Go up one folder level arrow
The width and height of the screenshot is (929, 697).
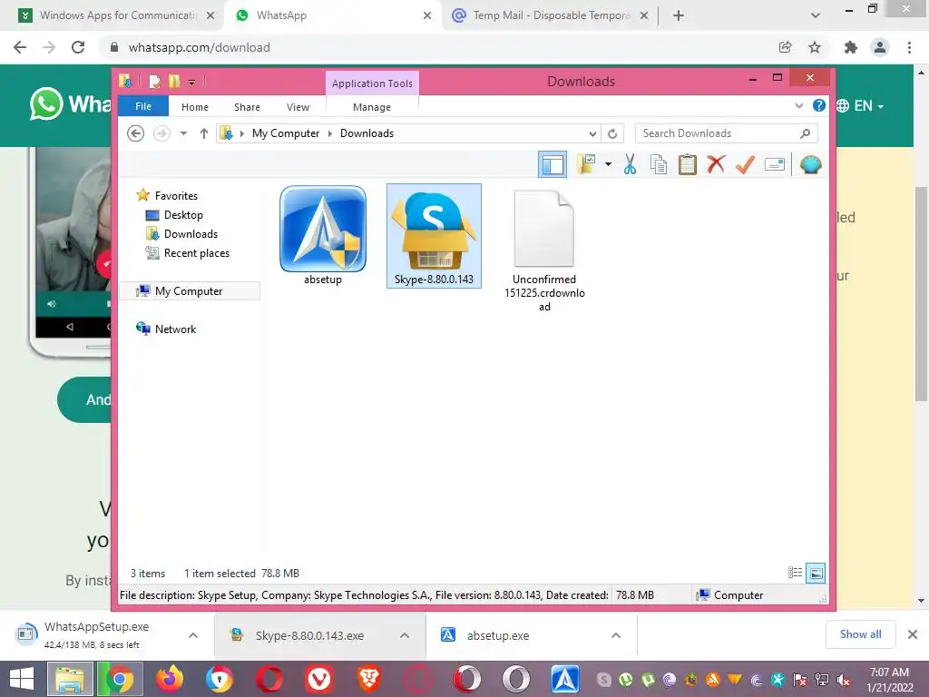204,133
